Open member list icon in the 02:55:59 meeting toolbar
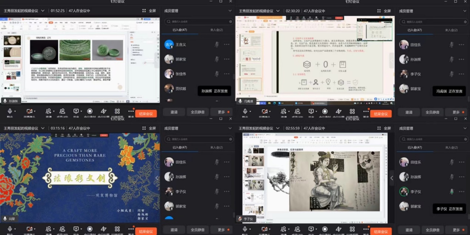 coord(297,229)
